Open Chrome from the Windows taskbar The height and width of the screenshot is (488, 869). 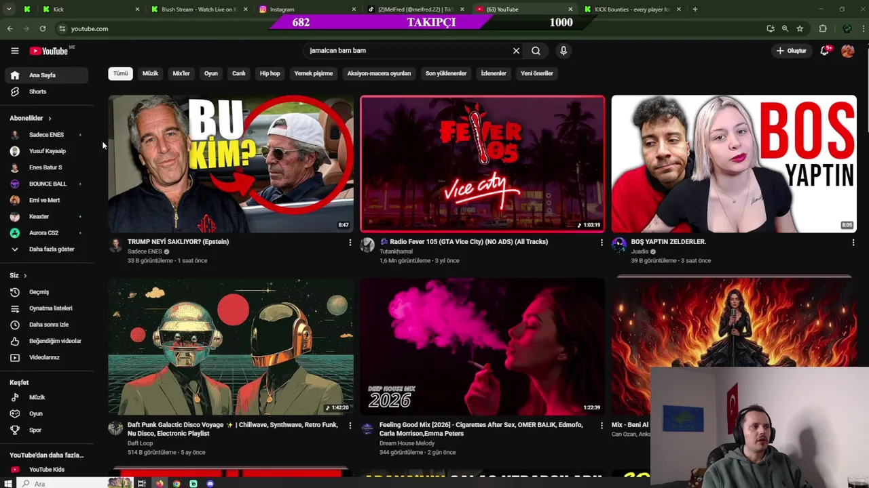tap(177, 483)
